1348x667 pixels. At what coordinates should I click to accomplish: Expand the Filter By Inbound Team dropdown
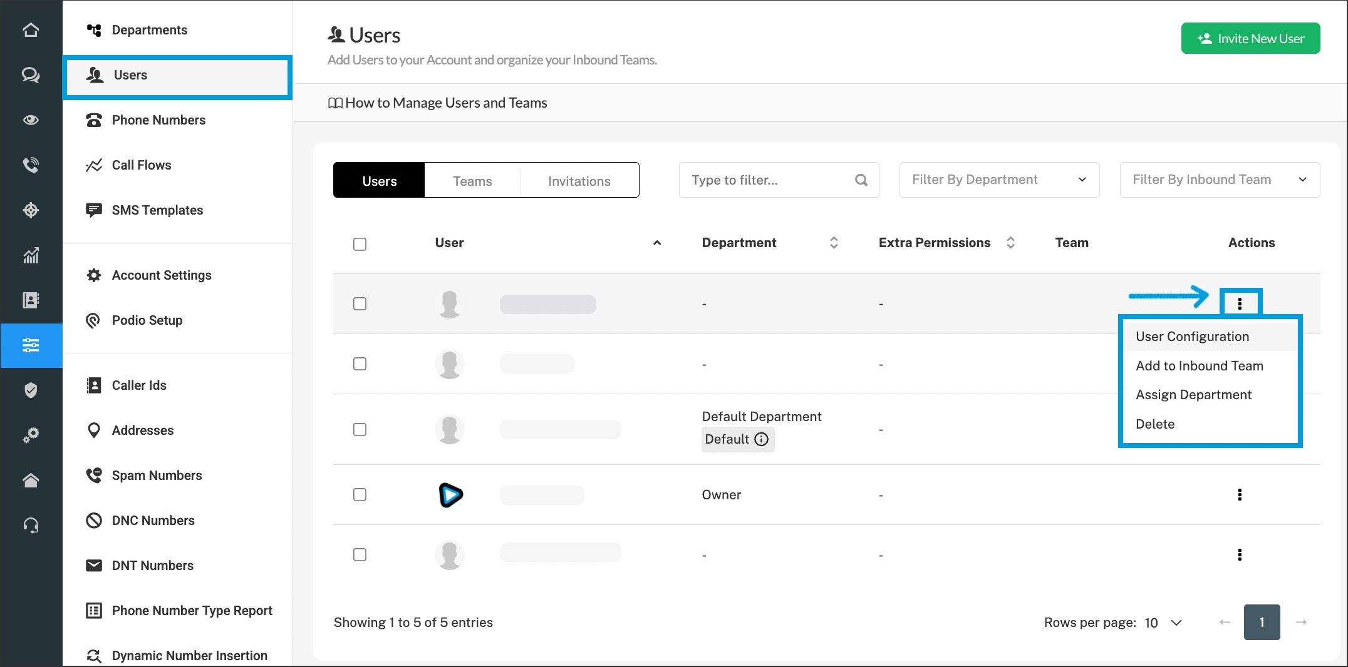coord(1219,180)
